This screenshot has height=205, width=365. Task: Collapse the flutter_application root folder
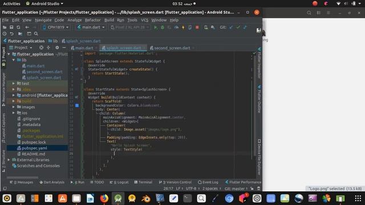click(9, 54)
